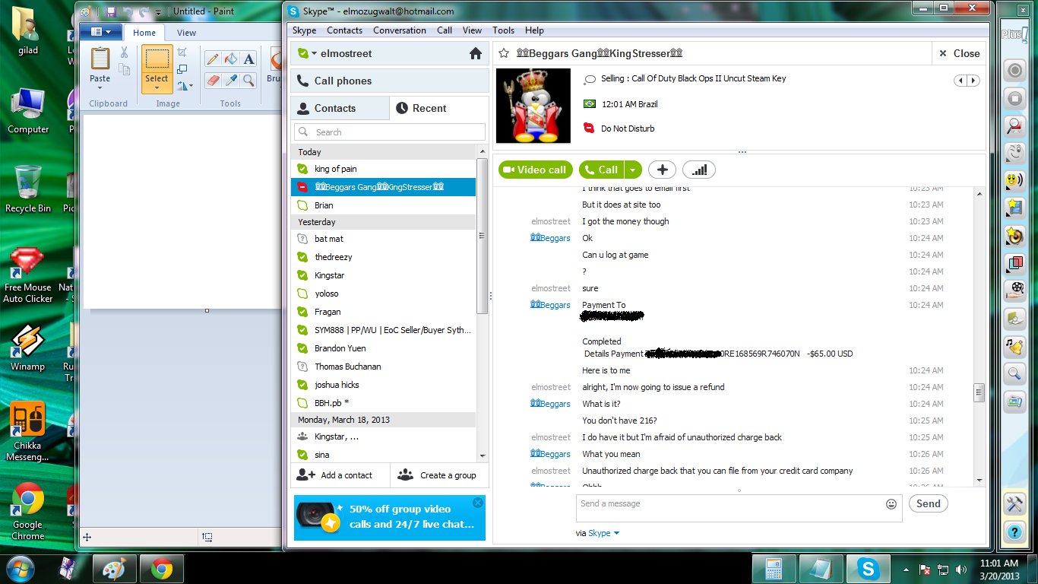Expand the Select dropdown arrow in Paint
The width and height of the screenshot is (1038, 584).
157,87
